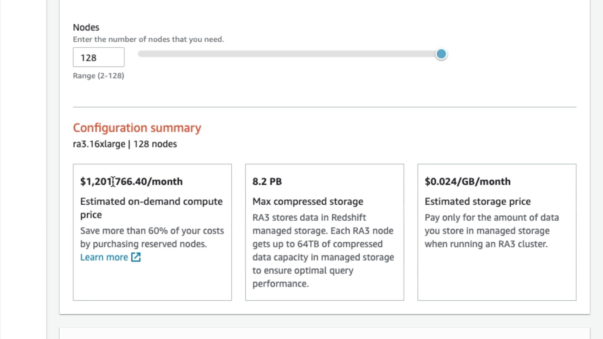Screen dimensions: 603x339
Task: Click the Range (2-128) hint text
Action: click(x=98, y=76)
